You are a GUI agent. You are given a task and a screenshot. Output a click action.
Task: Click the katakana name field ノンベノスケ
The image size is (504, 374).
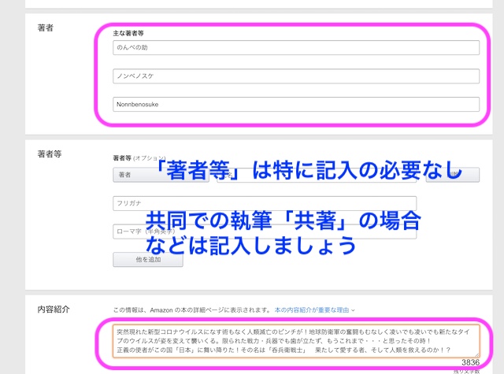point(296,76)
